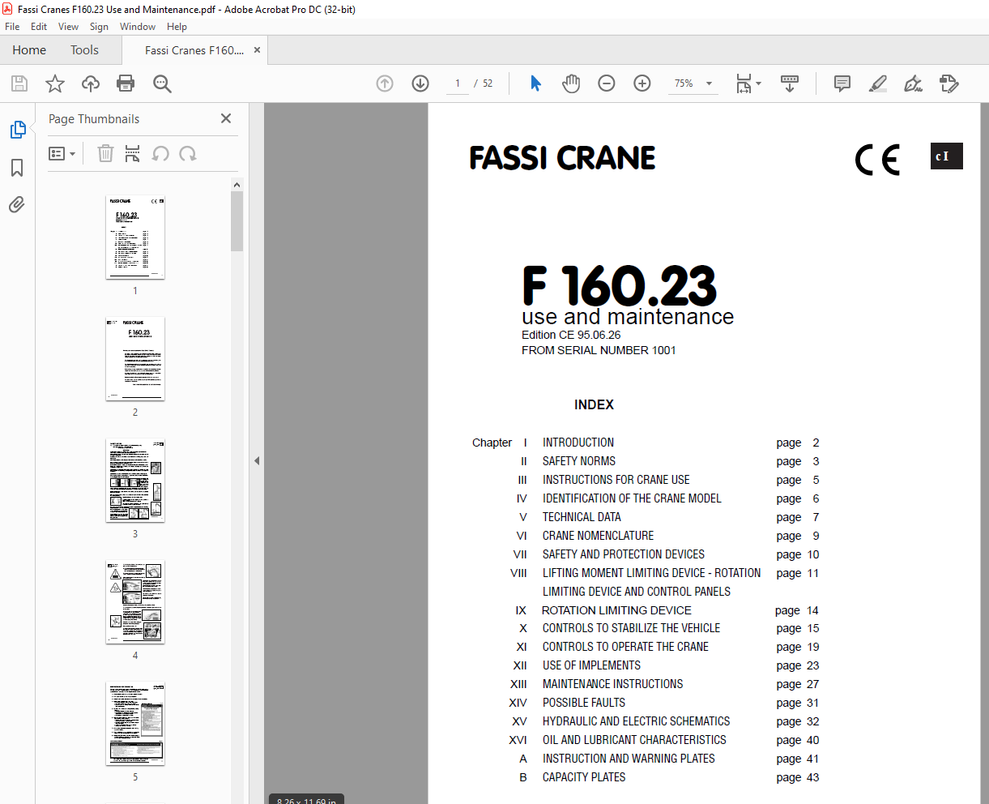
Task: Open Fit page width tool
Action: pyautogui.click(x=744, y=83)
